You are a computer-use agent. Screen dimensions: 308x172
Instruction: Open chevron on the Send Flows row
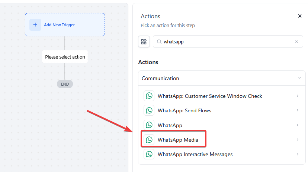click(x=298, y=110)
